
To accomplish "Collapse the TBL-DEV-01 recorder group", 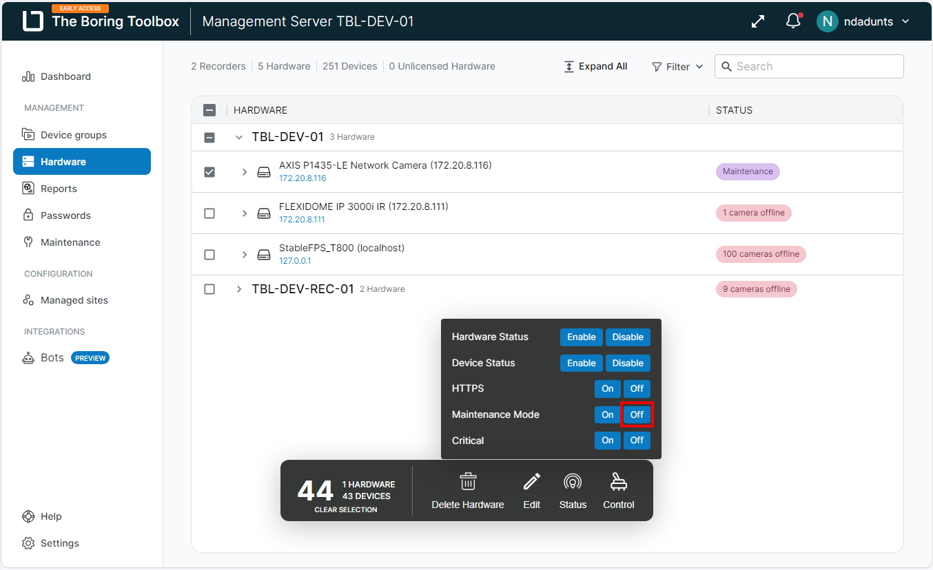I will pos(239,138).
